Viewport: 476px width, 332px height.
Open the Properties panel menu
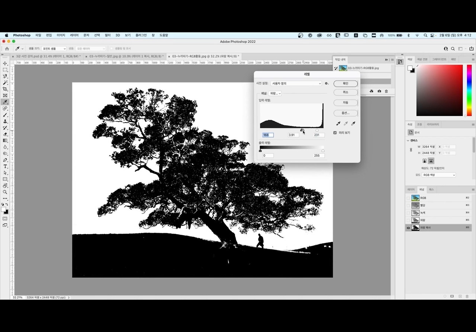473,124
